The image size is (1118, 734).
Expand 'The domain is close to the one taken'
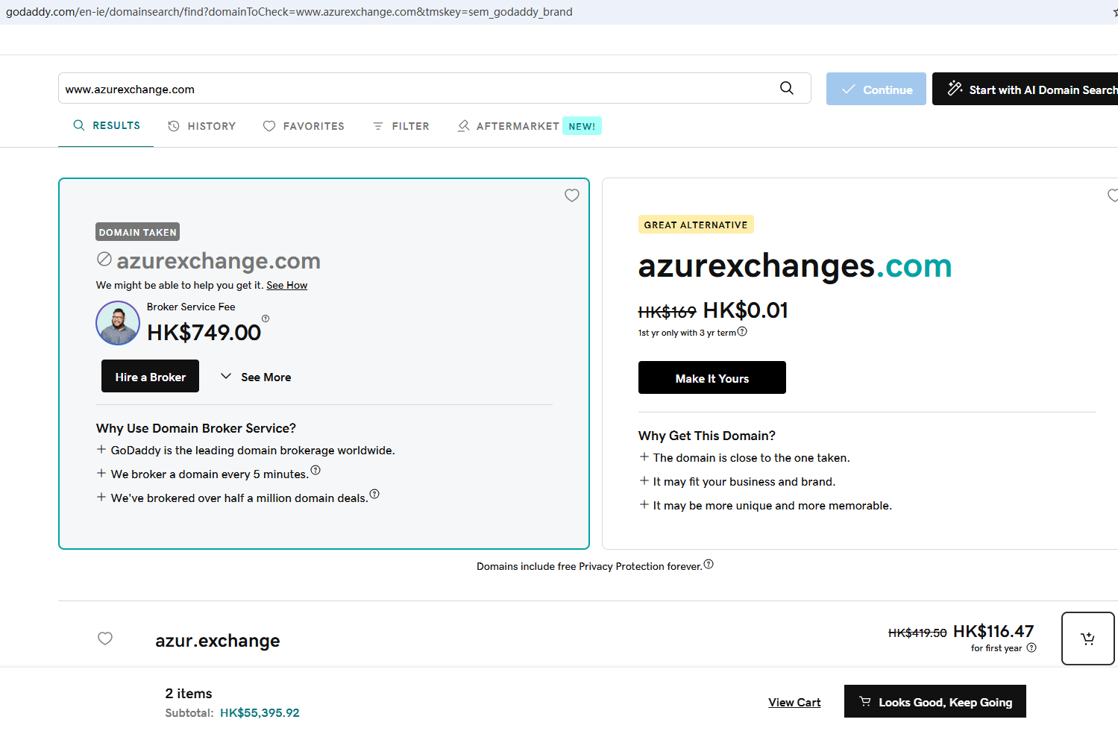coord(644,457)
